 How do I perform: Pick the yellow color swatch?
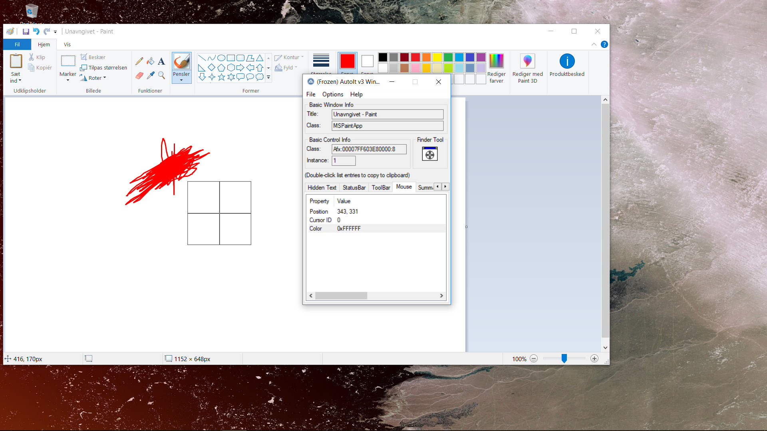click(437, 57)
